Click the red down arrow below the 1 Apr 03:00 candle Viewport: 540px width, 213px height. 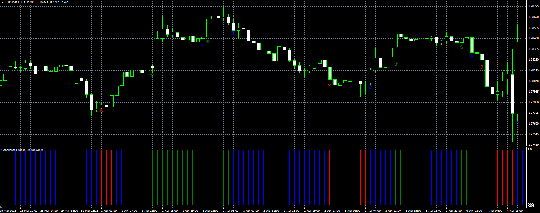click(101, 111)
